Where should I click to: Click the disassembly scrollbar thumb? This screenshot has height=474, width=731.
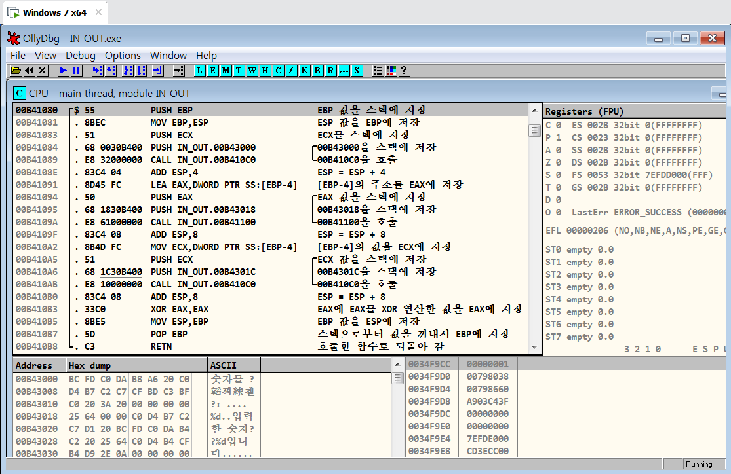[535, 130]
